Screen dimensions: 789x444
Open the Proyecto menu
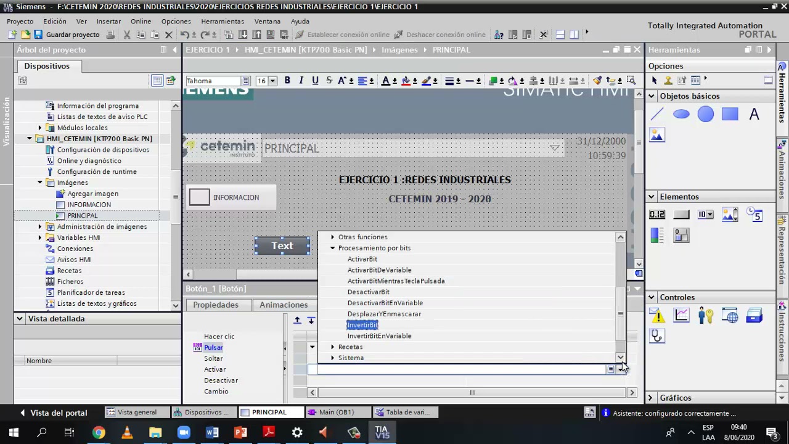pos(20,21)
